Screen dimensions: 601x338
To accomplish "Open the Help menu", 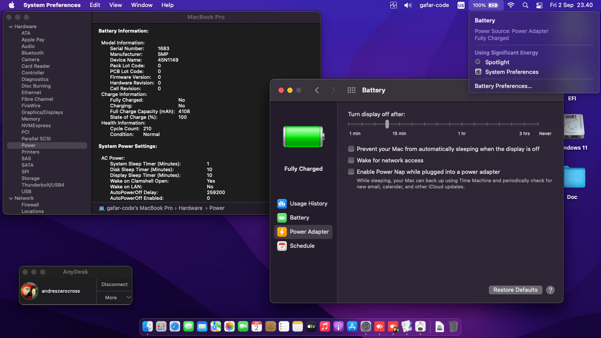I will [x=168, y=5].
